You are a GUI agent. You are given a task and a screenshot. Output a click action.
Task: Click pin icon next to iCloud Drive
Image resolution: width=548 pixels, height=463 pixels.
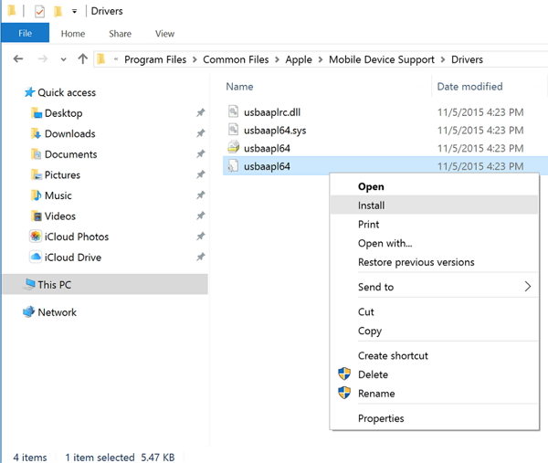(200, 258)
